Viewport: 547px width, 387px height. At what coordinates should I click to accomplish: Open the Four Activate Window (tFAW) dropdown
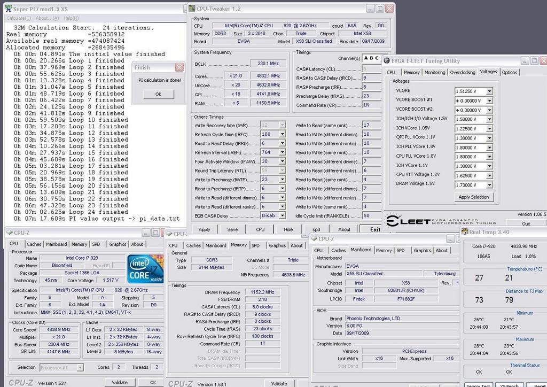(283, 161)
